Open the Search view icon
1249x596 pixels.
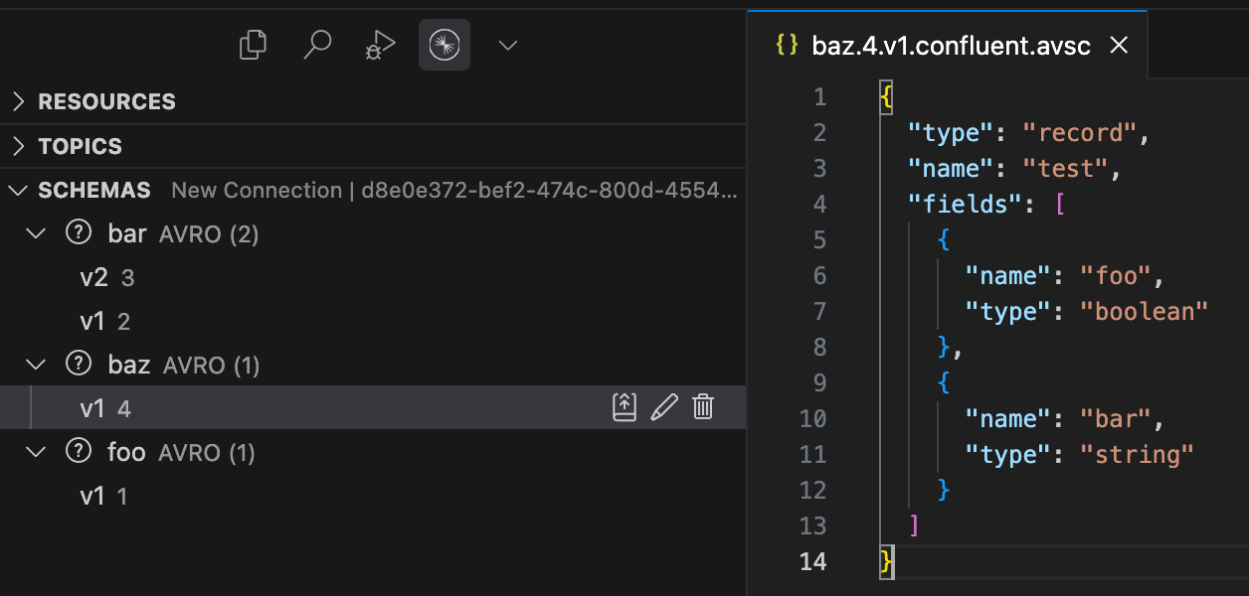pyautogui.click(x=317, y=45)
